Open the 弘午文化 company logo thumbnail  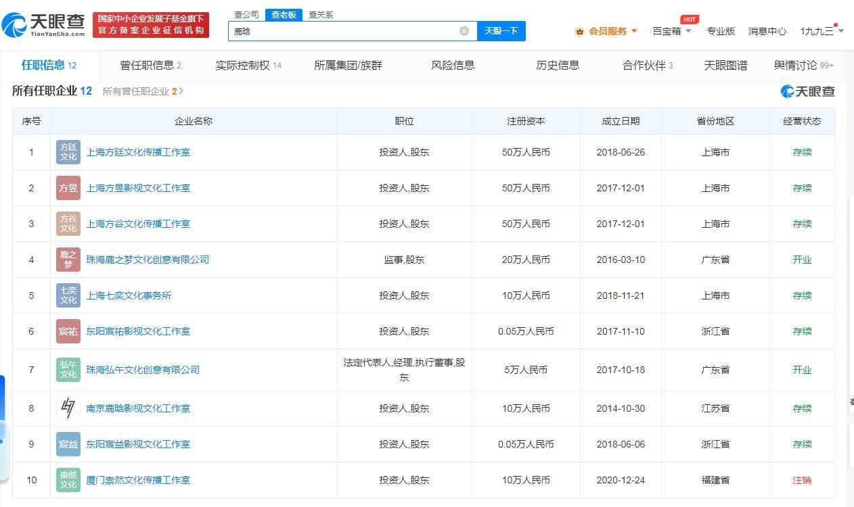68,370
